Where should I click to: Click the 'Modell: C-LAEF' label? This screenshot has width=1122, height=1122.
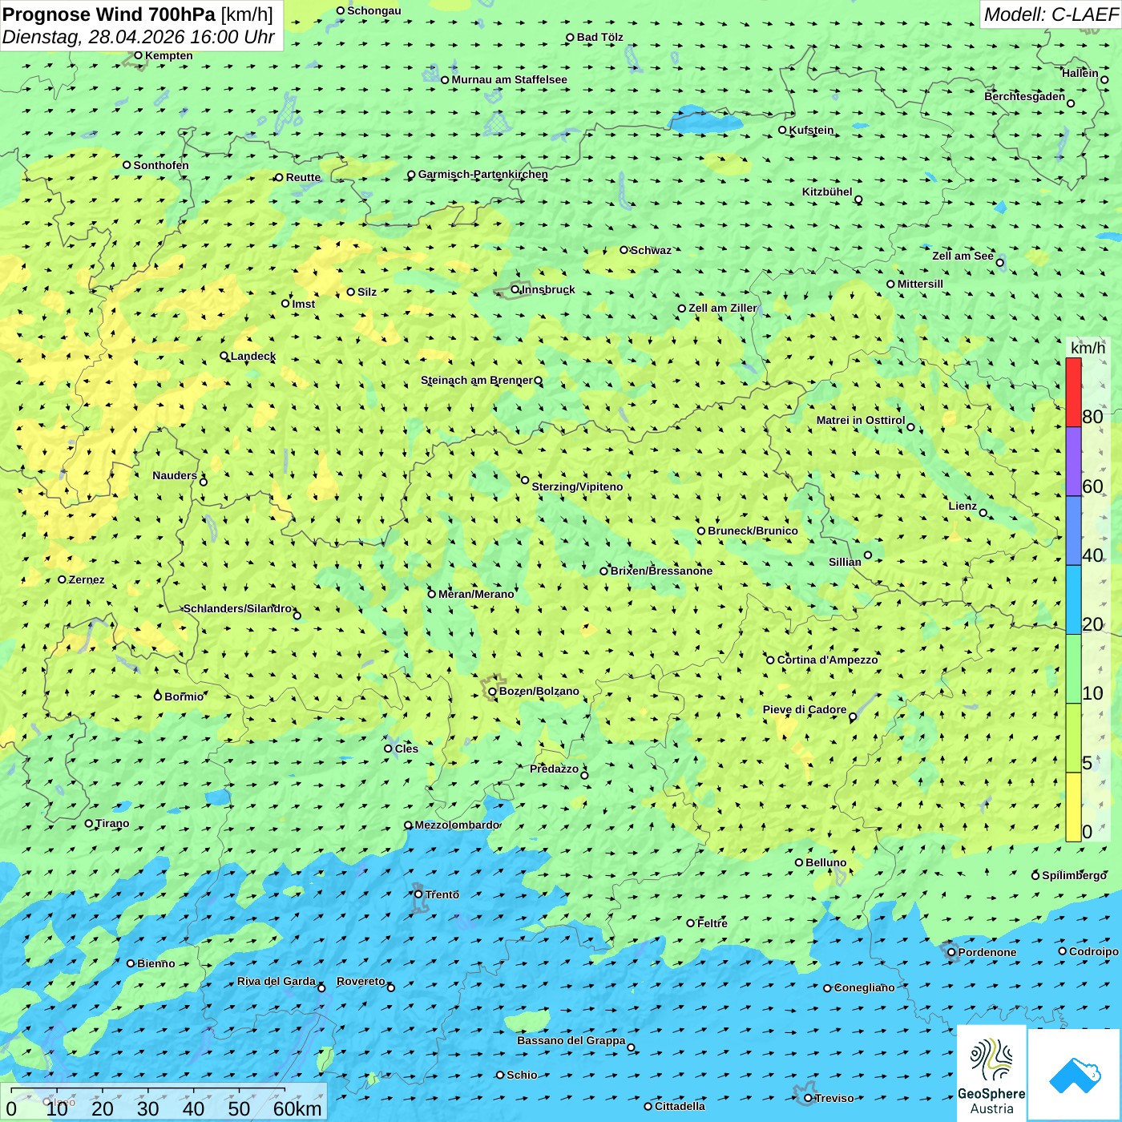point(1050,14)
